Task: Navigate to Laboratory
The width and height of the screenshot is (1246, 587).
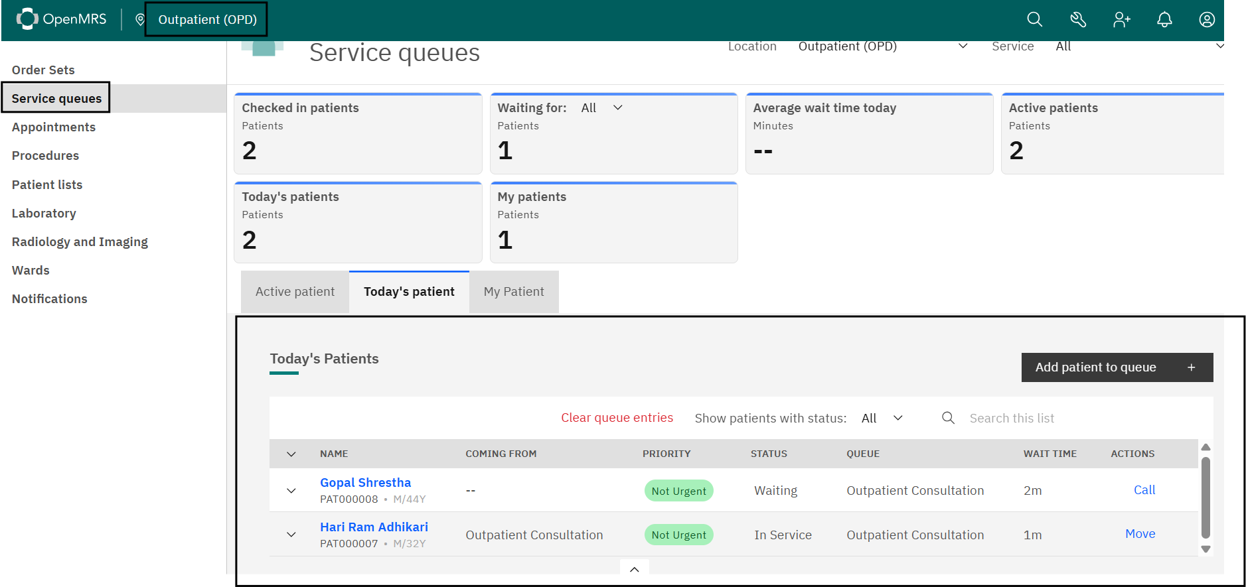Action: click(x=44, y=213)
